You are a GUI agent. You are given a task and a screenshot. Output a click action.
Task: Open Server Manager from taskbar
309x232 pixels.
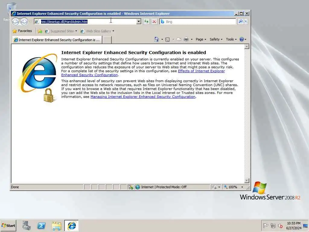point(26,226)
